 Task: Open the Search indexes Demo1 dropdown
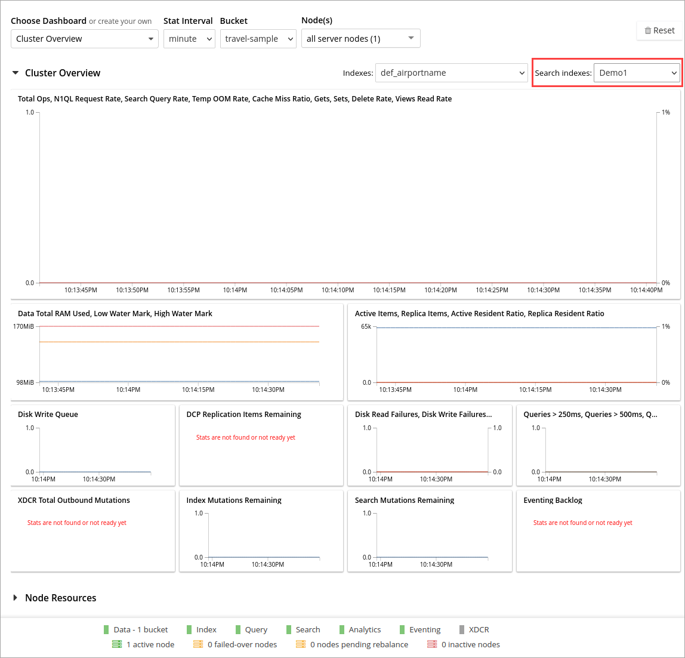pos(637,73)
